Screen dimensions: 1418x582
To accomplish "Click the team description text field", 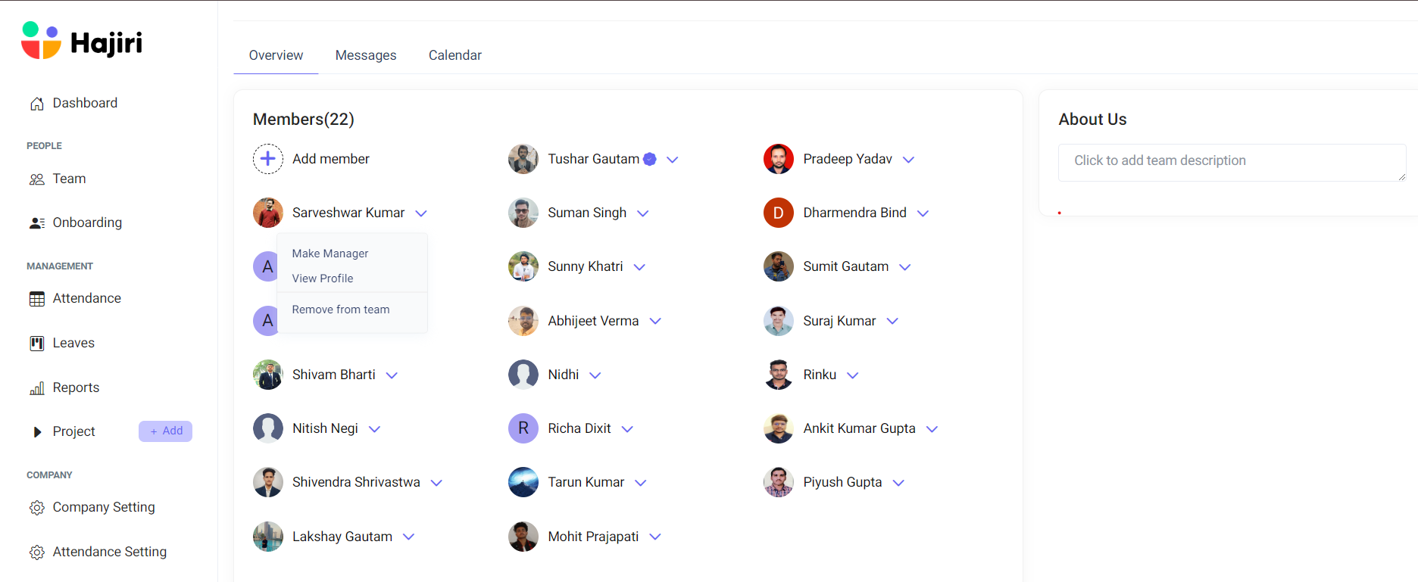I will pyautogui.click(x=1232, y=161).
